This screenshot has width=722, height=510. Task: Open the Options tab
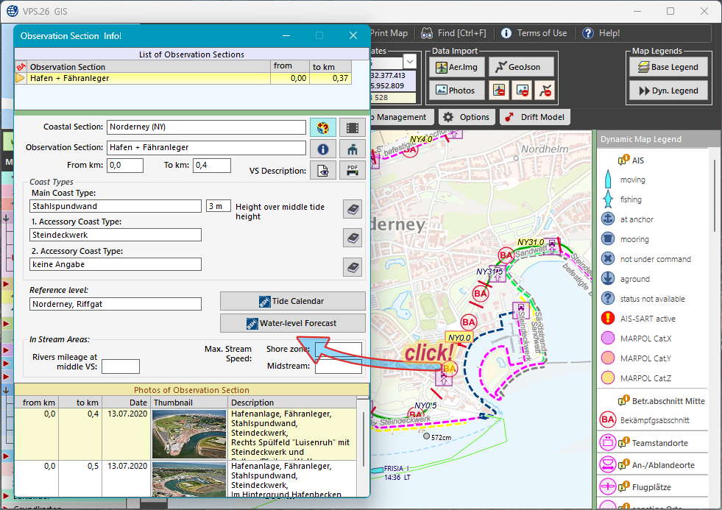pyautogui.click(x=467, y=117)
